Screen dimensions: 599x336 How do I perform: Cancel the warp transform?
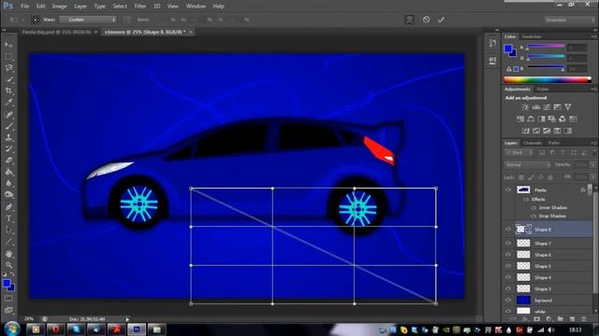427,20
